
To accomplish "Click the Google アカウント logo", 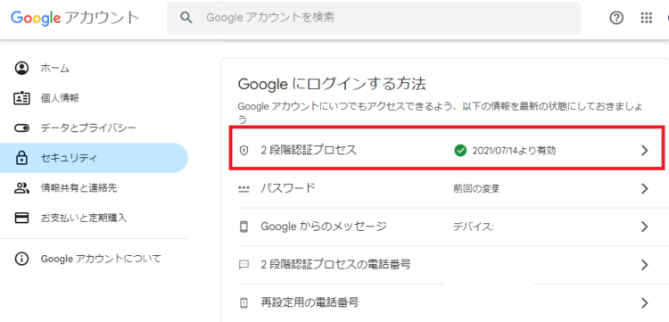I will click(x=75, y=18).
